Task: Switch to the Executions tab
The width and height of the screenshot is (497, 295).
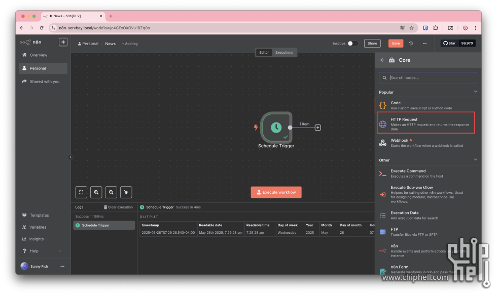Action: [x=284, y=53]
